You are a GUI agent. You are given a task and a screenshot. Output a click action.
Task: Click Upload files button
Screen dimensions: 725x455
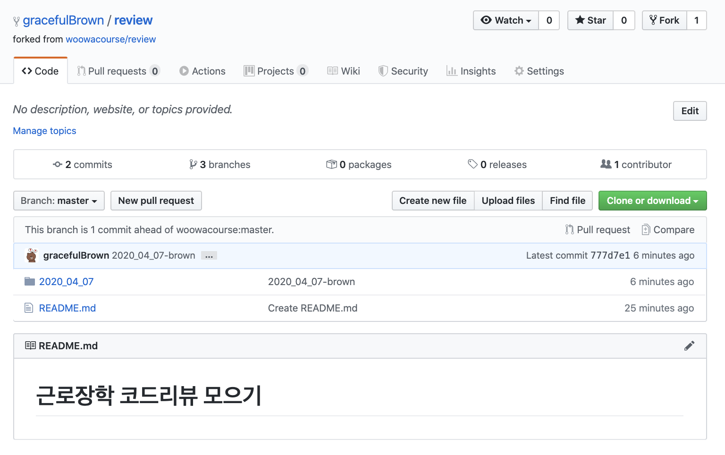[508, 201]
